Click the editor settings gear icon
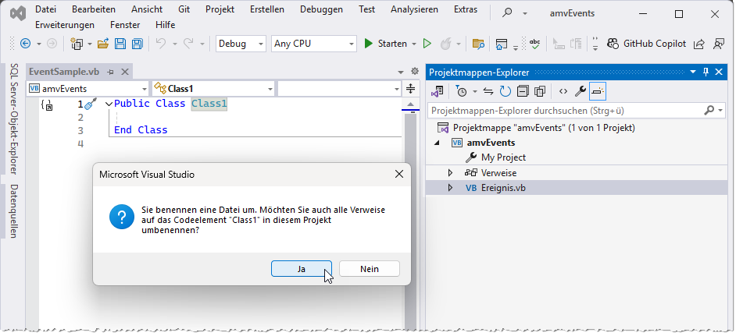 414,71
